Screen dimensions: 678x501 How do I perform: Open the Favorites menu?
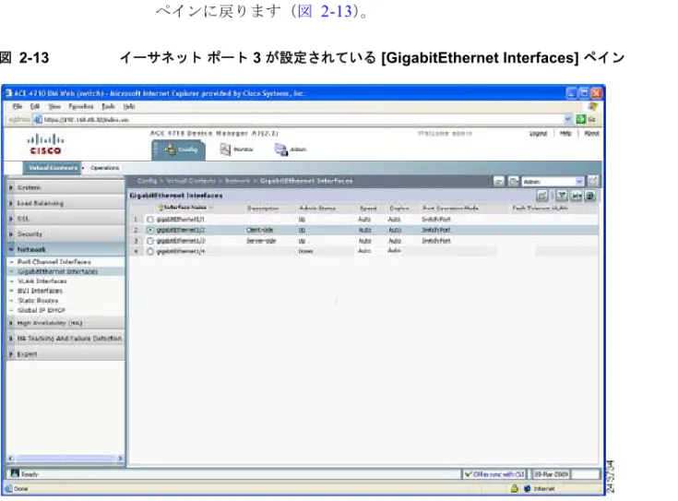click(x=81, y=106)
